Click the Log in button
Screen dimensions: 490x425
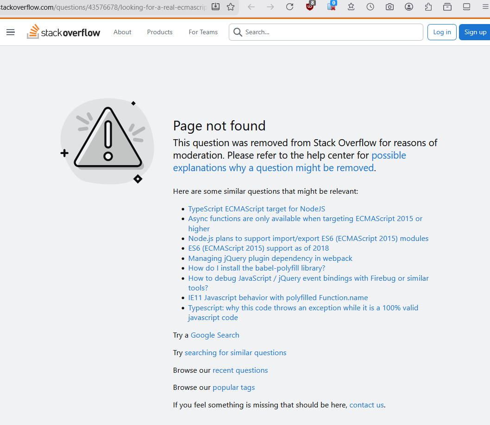pyautogui.click(x=441, y=32)
